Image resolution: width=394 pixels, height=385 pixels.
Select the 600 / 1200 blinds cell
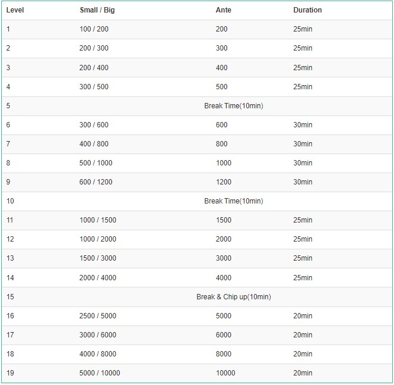pos(96,182)
